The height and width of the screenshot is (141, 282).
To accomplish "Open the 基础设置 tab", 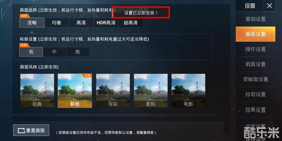I will point(255,19).
